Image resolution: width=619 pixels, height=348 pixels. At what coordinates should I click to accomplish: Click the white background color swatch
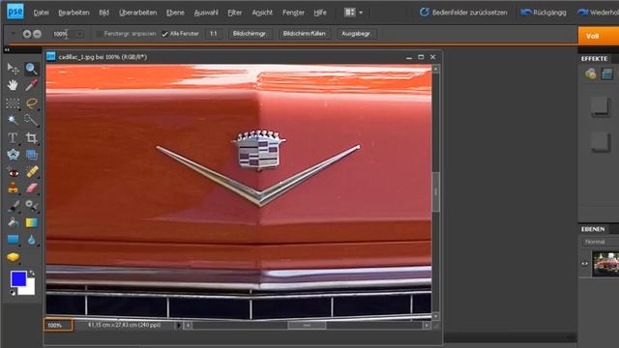28,288
